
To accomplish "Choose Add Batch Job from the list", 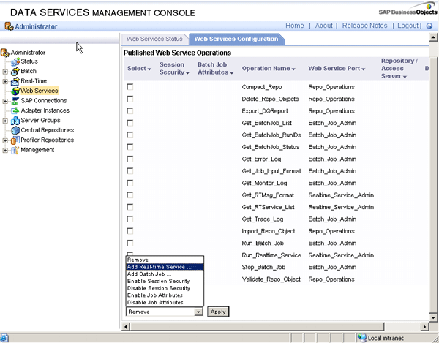I will pos(150,274).
